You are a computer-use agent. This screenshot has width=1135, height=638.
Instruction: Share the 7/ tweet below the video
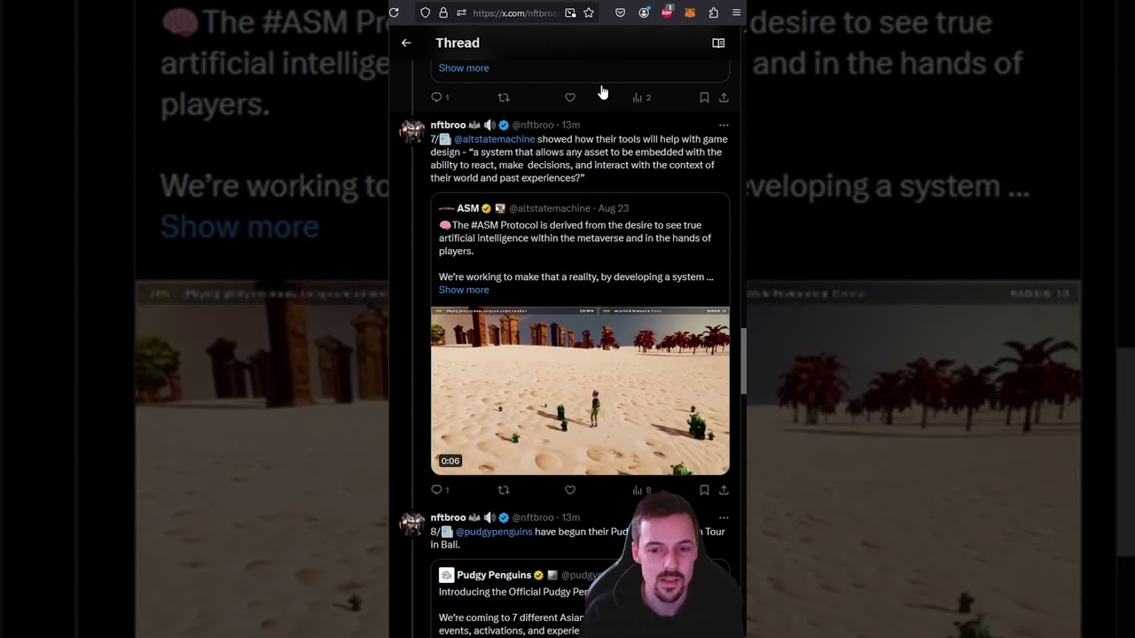point(724,490)
